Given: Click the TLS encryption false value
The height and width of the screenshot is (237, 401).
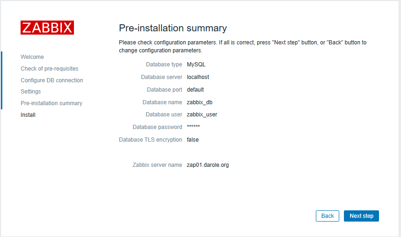Looking at the screenshot, I should click(193, 140).
